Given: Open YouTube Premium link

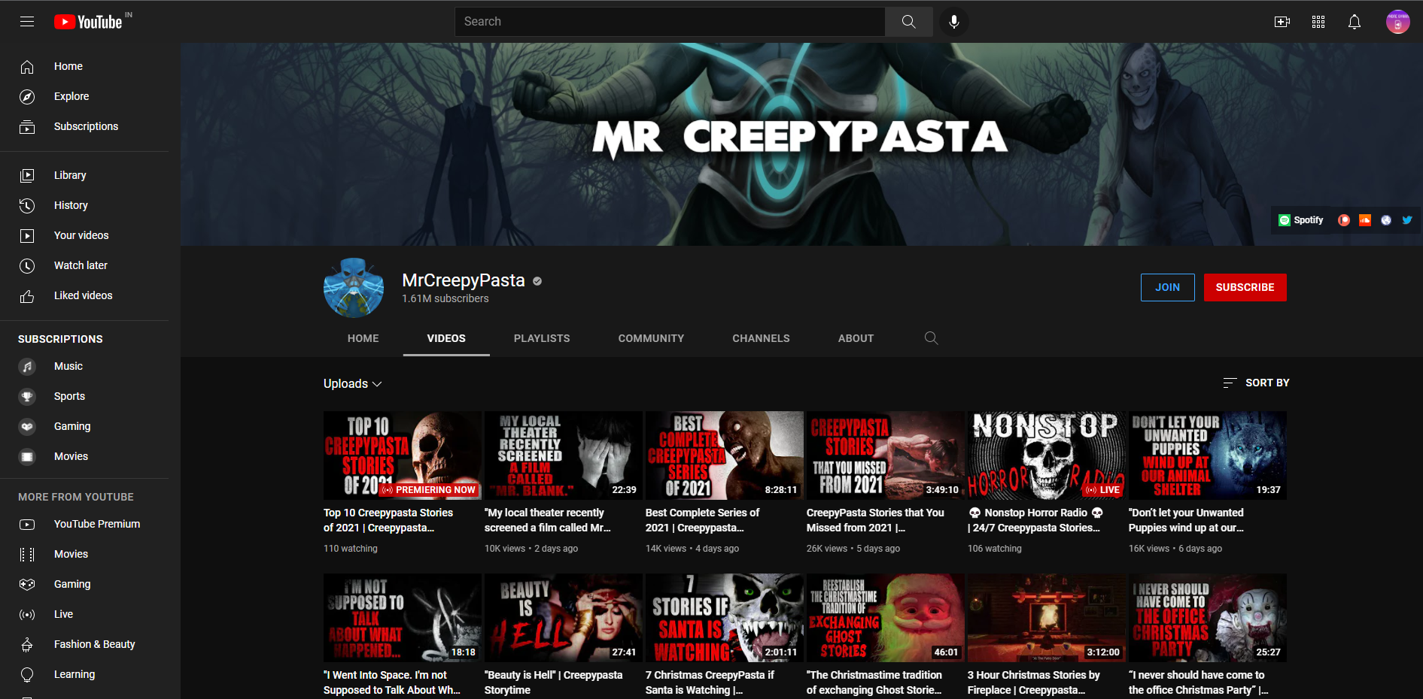Looking at the screenshot, I should click(84, 524).
